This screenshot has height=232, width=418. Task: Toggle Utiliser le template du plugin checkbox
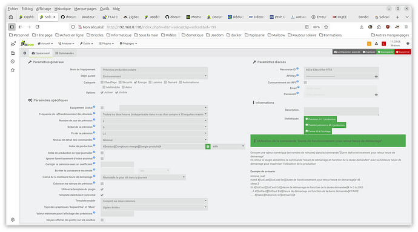pos(102,190)
